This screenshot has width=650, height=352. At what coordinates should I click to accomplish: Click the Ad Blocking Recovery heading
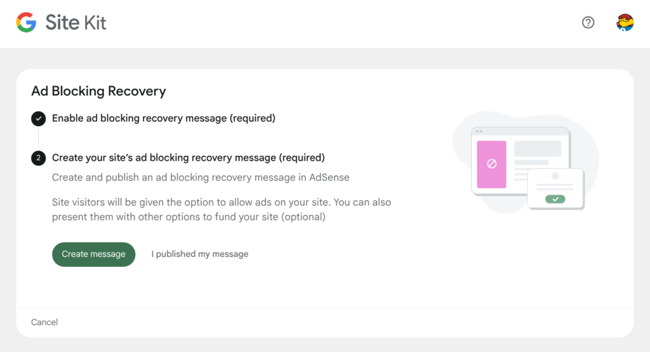(98, 91)
